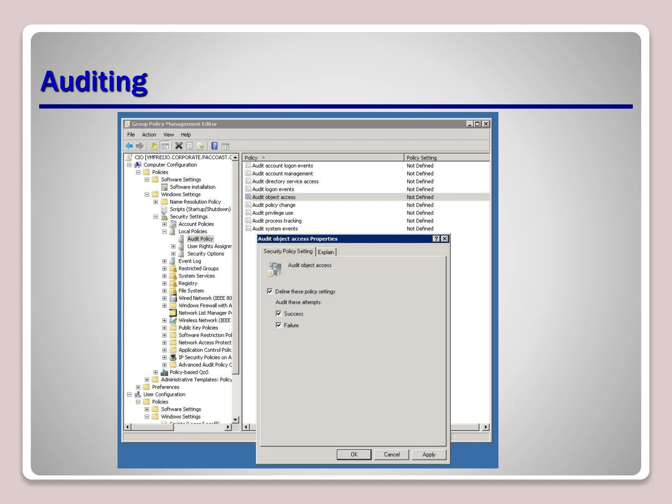Click the Policy-based QoS bar chart icon
Image resolution: width=672 pixels, height=504 pixels.
click(x=164, y=372)
